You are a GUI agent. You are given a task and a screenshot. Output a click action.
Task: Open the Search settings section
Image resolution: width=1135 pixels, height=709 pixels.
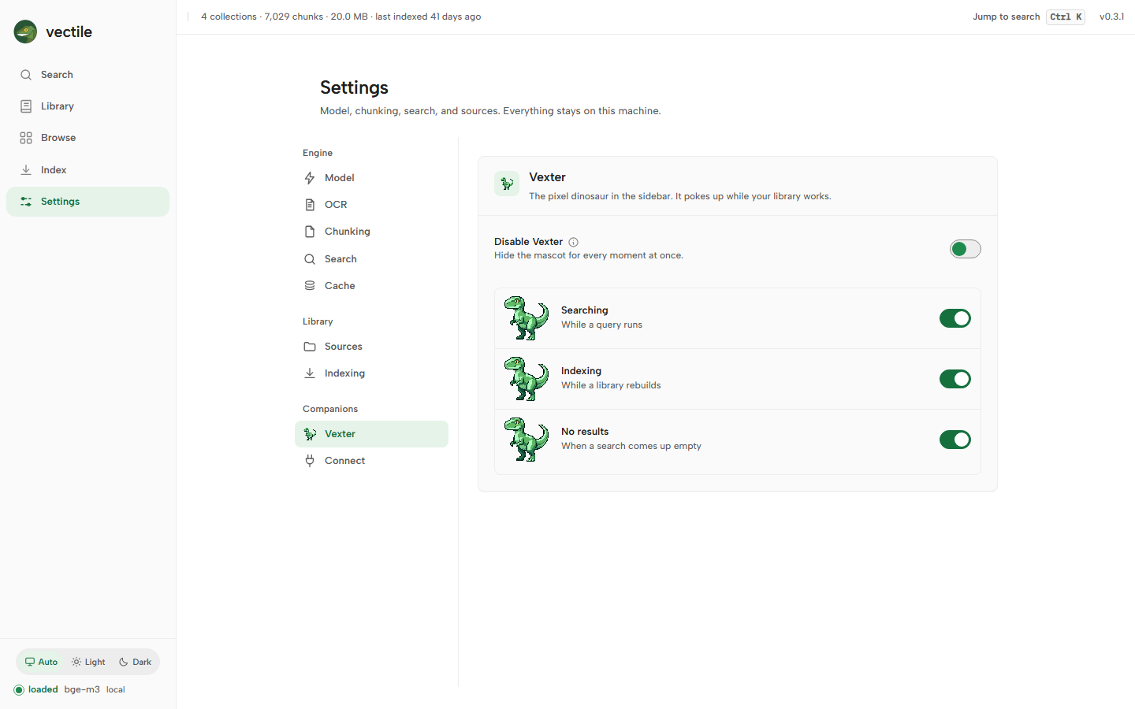pos(371,259)
